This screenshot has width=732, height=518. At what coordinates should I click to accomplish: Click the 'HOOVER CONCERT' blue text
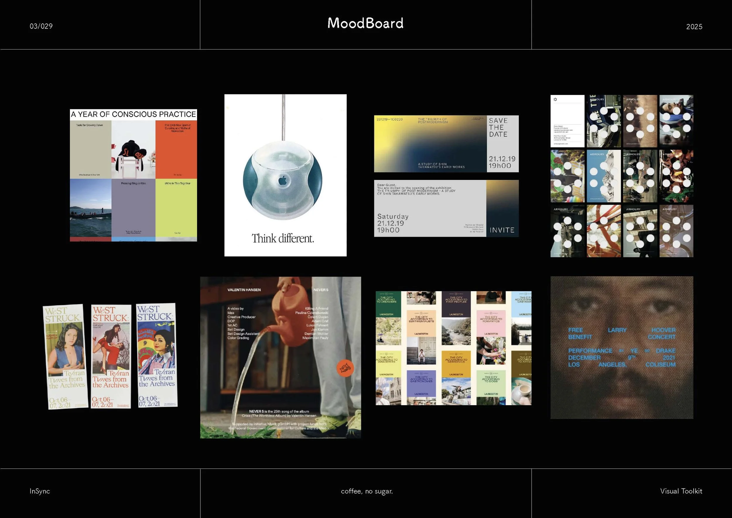point(661,333)
